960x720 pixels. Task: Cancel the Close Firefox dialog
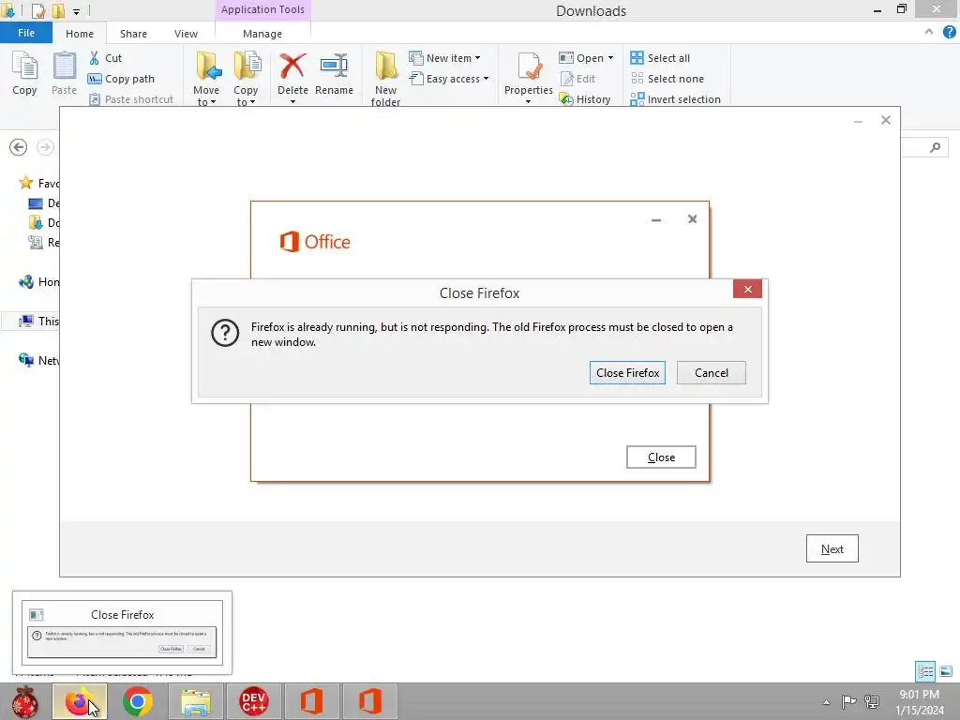pos(711,373)
